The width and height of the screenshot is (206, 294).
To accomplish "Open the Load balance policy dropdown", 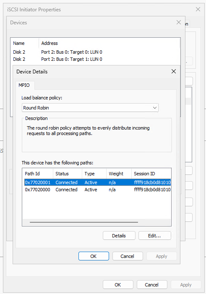I will tap(90, 108).
